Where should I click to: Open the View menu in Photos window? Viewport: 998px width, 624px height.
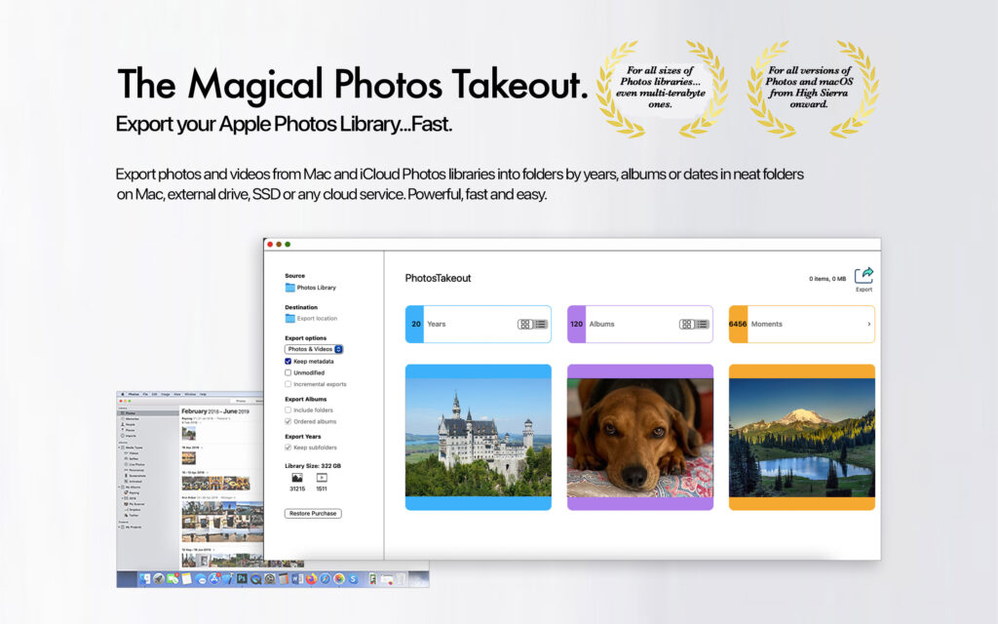pyautogui.click(x=177, y=394)
